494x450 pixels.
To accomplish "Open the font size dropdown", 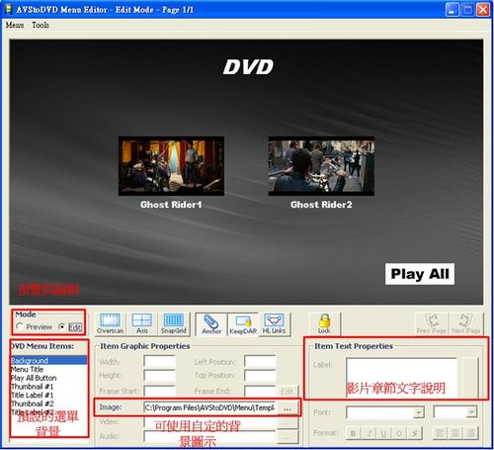I will pos(454,411).
